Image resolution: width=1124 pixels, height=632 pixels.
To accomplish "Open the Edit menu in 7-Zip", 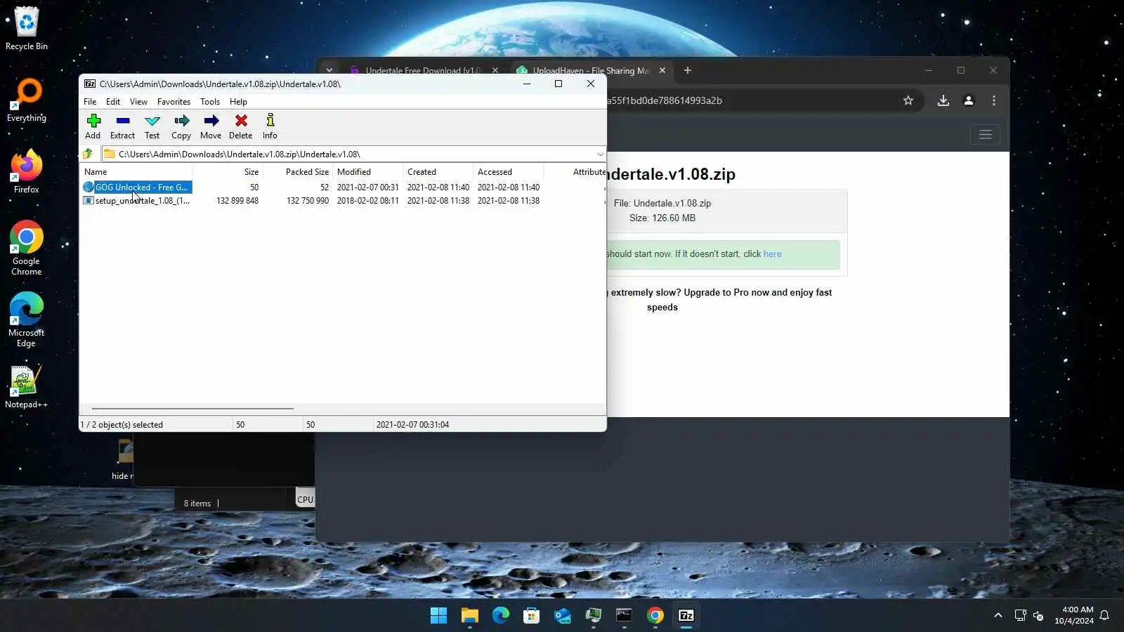I will tap(113, 102).
